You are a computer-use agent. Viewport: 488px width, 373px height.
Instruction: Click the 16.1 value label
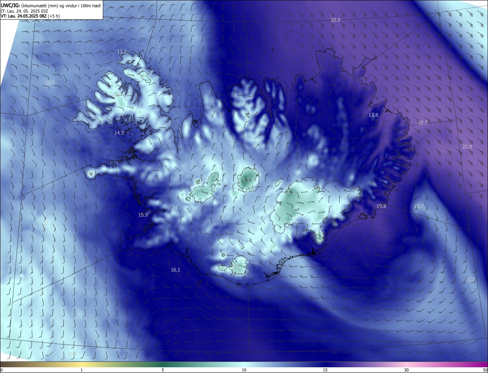(x=175, y=270)
